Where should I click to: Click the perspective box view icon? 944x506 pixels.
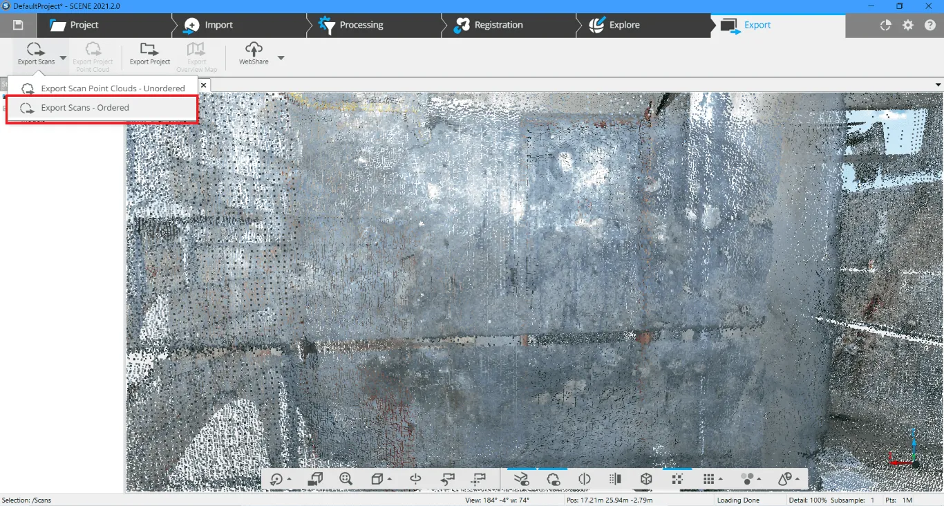point(377,479)
